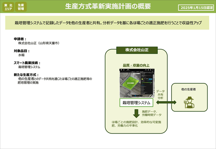Click the 品質・収量の向上 label

(136, 65)
